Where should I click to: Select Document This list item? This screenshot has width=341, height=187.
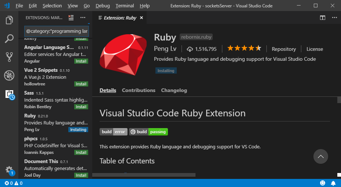coord(55,168)
